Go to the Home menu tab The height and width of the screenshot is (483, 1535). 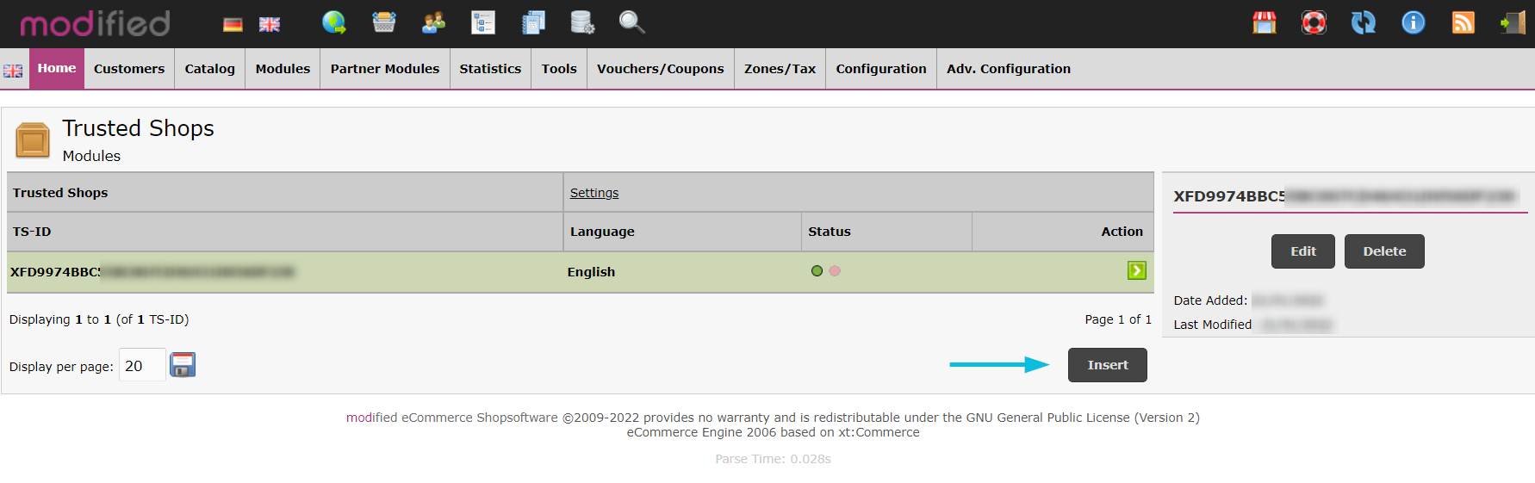click(x=57, y=68)
